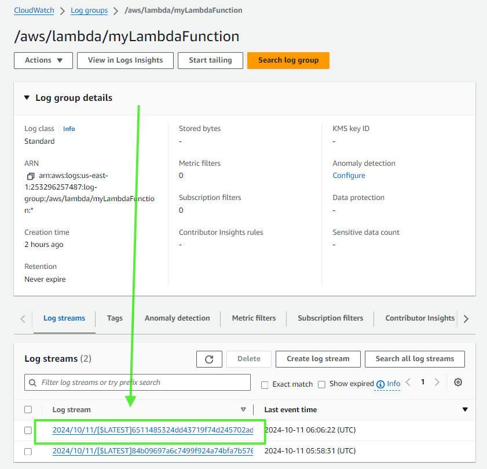The height and width of the screenshot is (469, 487).
Task: Click the refresh log streams icon
Action: tap(209, 359)
